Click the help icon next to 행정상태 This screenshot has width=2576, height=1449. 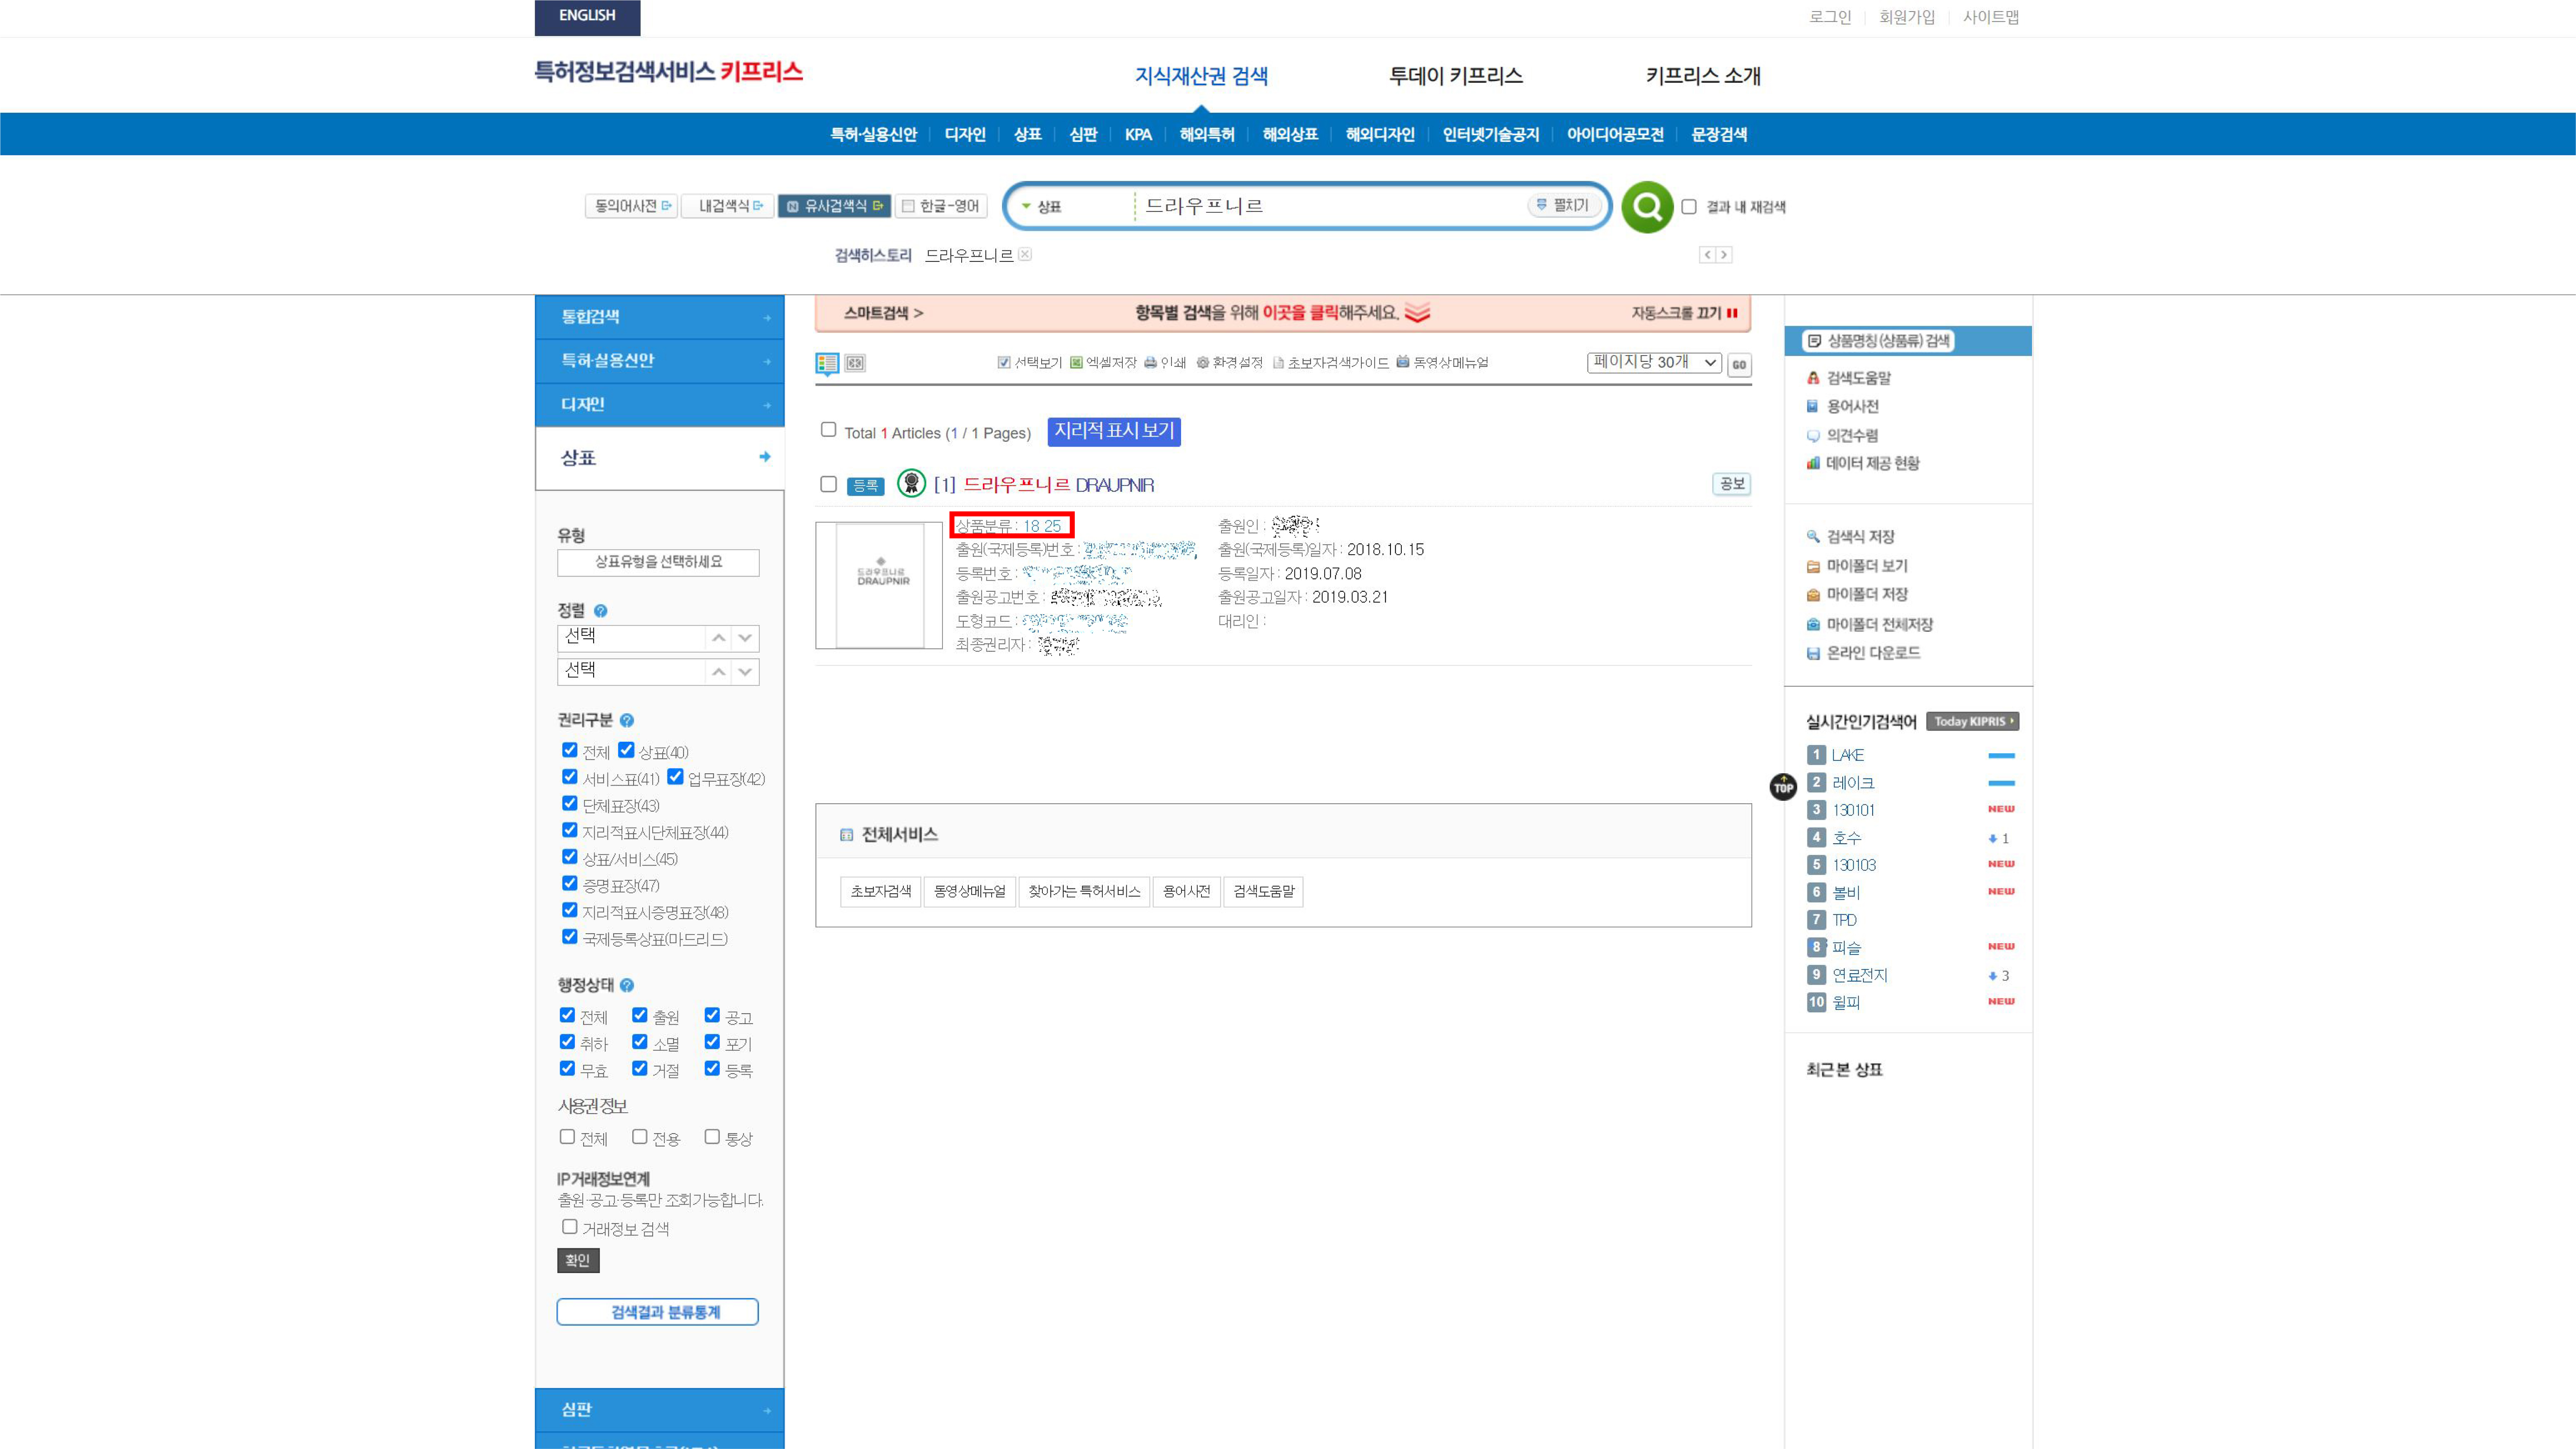[x=627, y=986]
